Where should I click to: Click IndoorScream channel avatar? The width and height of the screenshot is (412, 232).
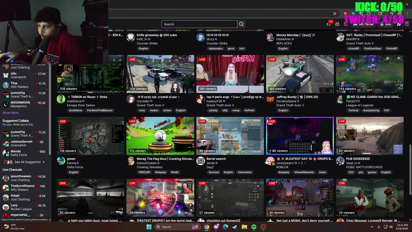[x=131, y=161]
